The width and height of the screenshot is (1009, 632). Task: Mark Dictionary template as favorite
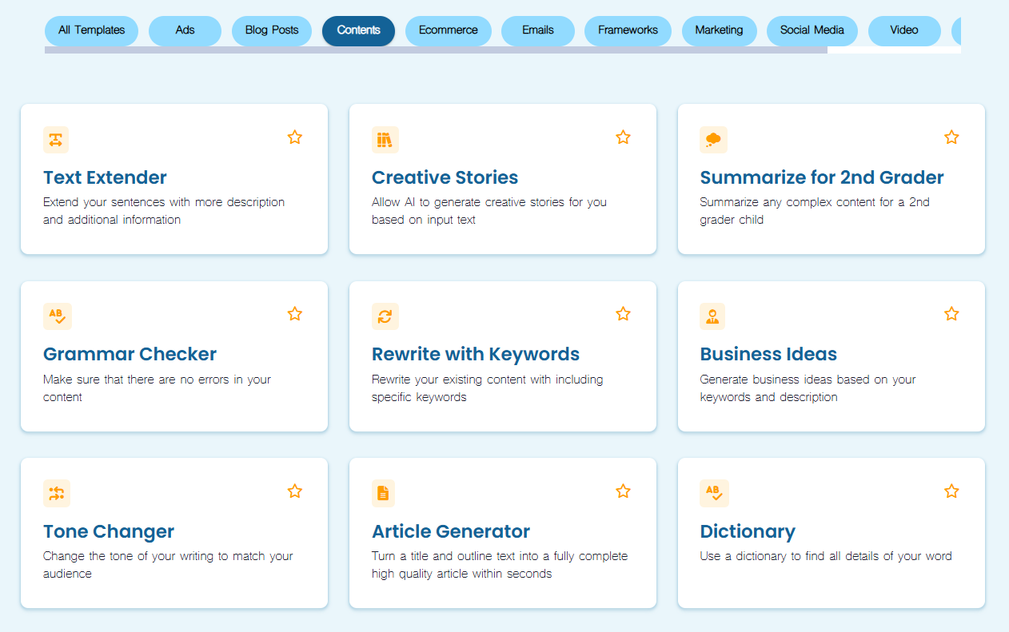pyautogui.click(x=951, y=491)
